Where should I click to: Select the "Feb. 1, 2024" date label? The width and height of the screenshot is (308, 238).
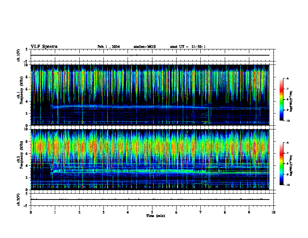pos(108,47)
